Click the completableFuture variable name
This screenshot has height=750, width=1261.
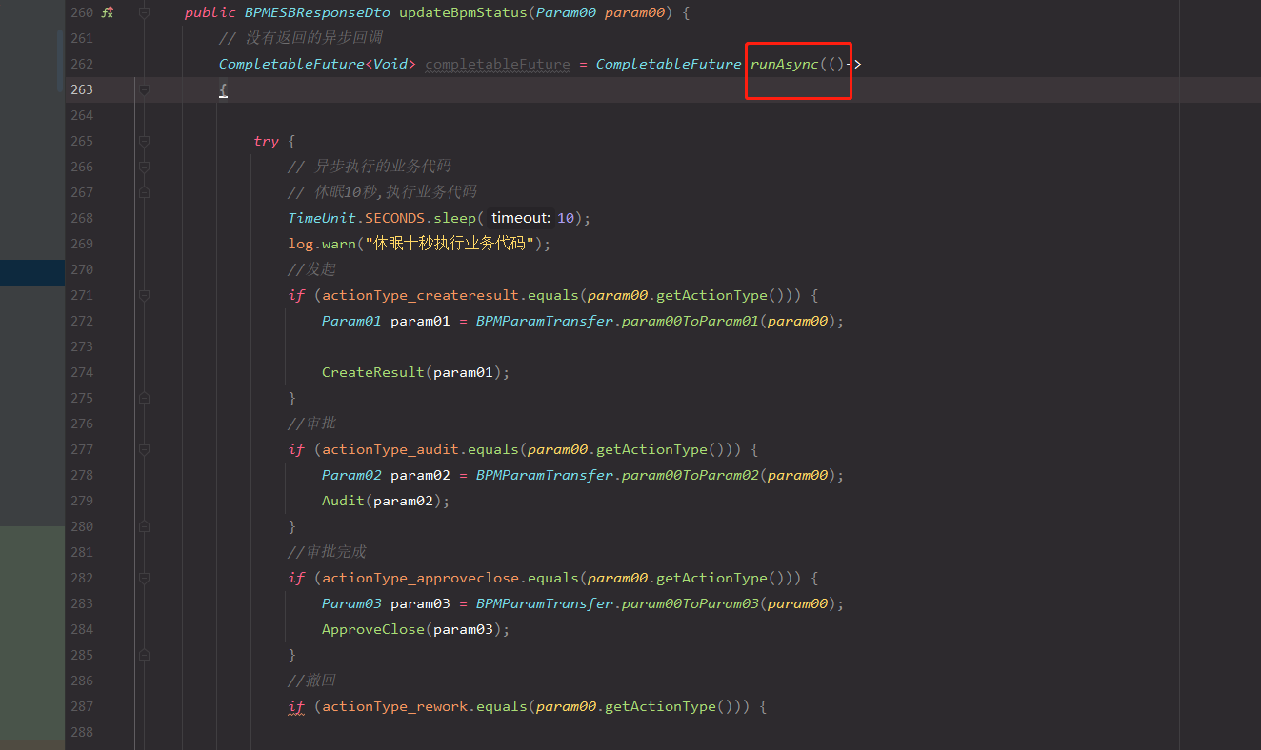tap(498, 64)
